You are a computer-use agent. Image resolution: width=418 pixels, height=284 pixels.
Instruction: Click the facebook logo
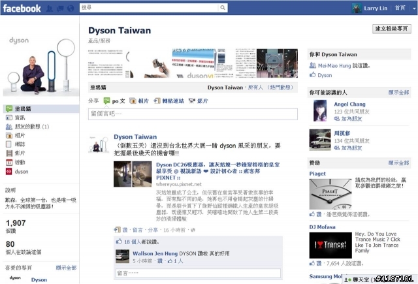click(x=22, y=8)
